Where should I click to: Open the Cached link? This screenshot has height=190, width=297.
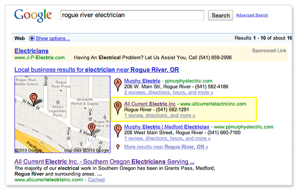coord(96,180)
